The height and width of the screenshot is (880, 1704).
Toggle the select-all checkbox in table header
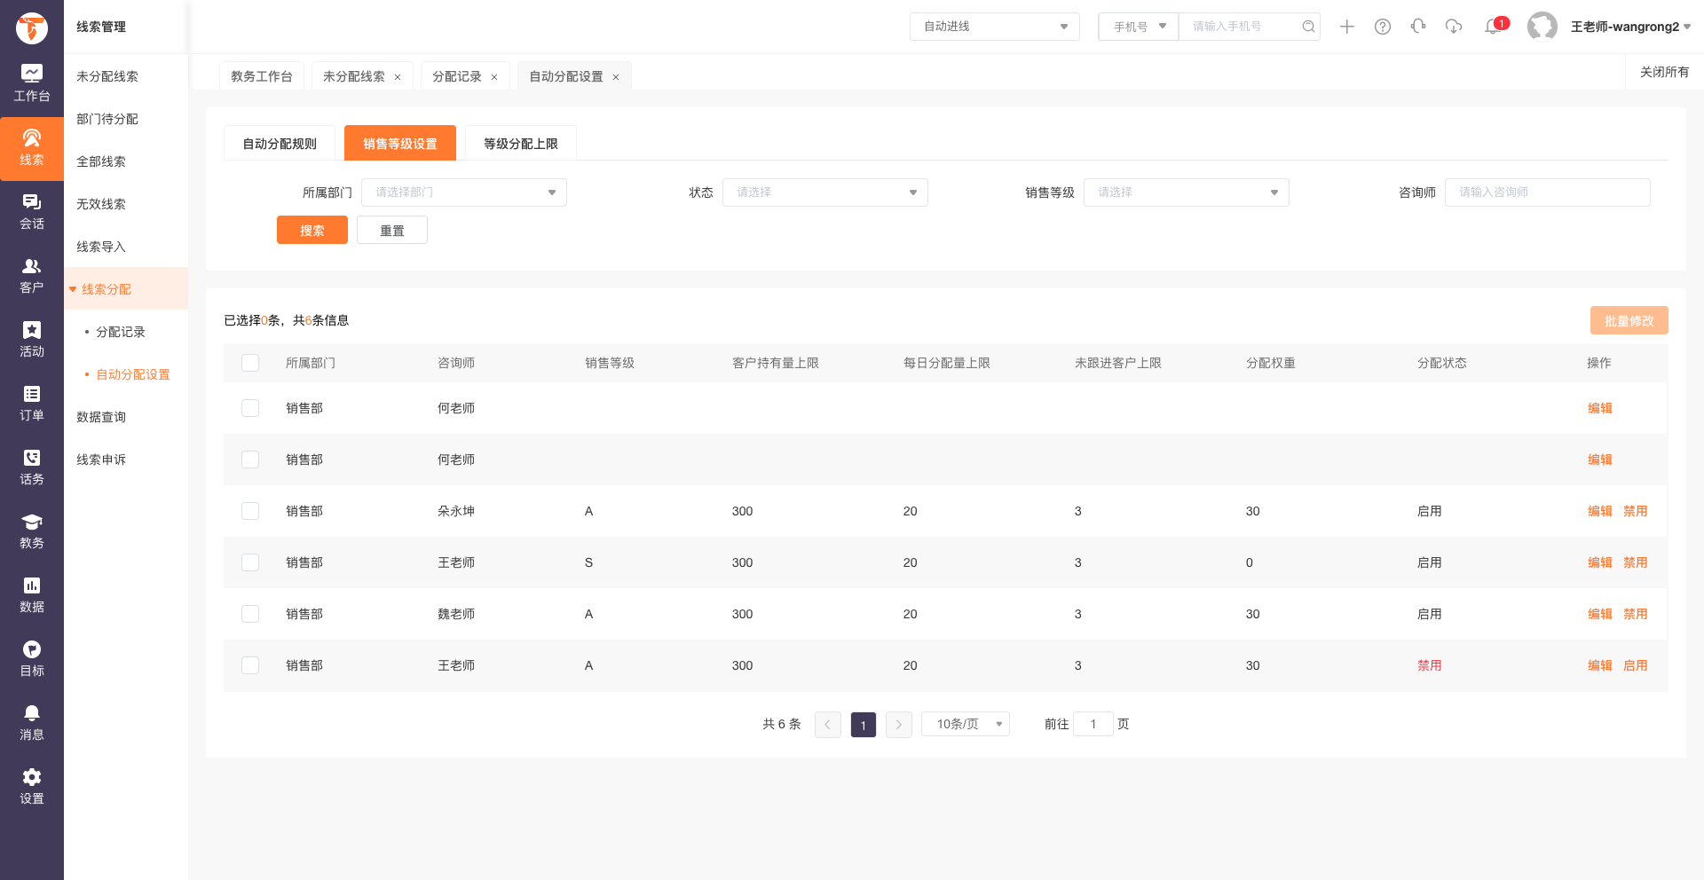coord(250,363)
